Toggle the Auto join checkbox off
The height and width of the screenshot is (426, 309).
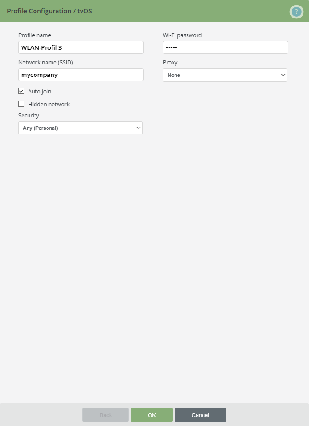(21, 91)
